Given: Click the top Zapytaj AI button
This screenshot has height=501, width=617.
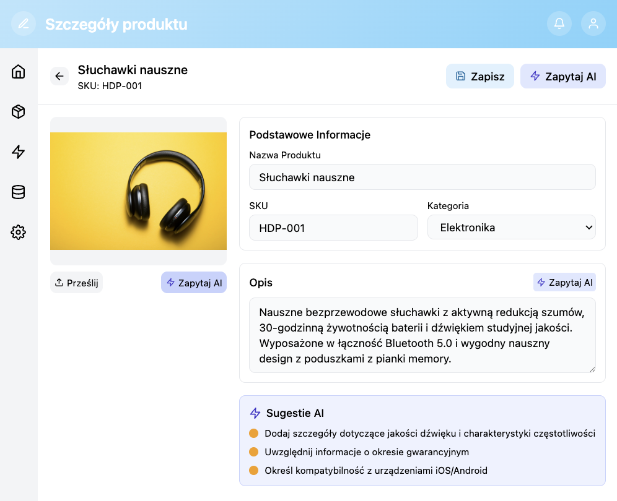Looking at the screenshot, I should coord(562,76).
